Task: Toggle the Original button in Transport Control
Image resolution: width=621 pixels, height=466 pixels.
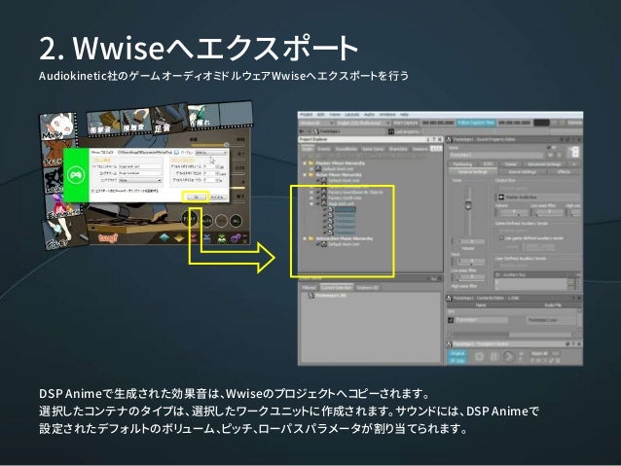Action: pos(457,353)
